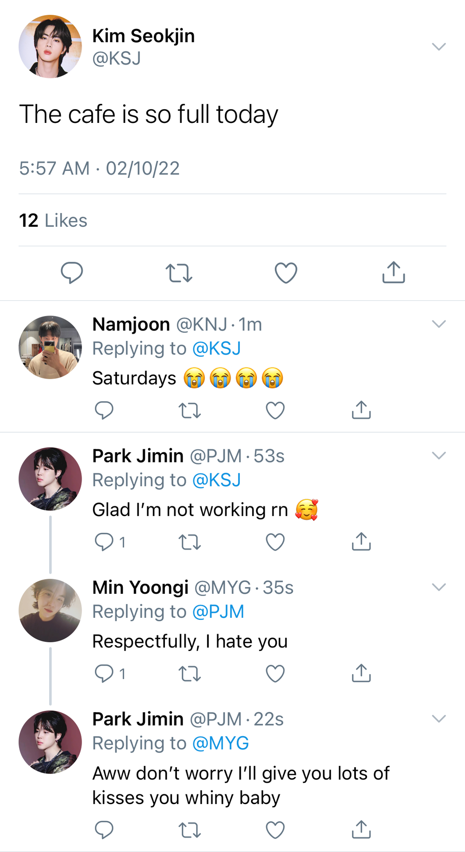Like Kim Seokjin's cafe tweet
Image resolution: width=465 pixels, height=852 pixels.
[x=286, y=273]
